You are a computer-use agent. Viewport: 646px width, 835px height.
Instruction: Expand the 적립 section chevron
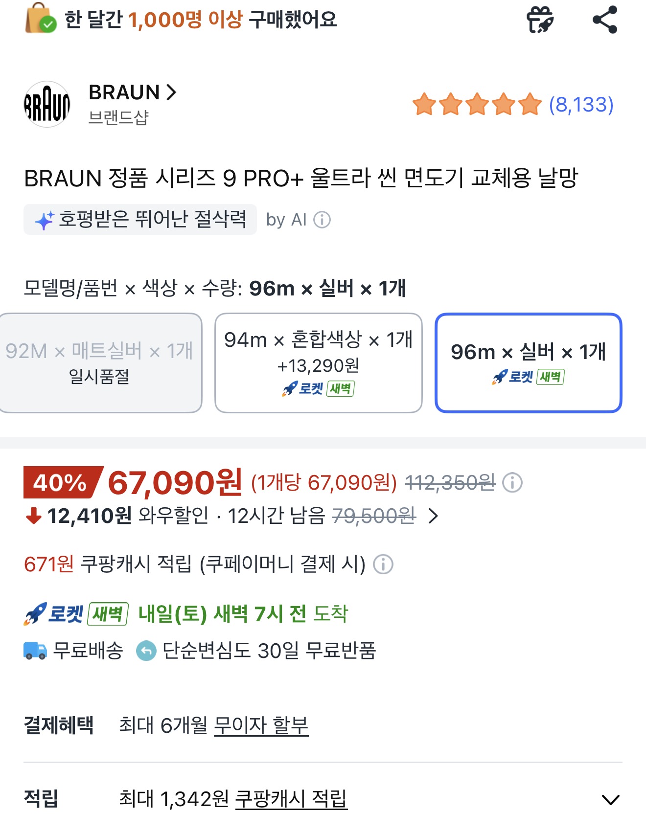[x=610, y=799]
